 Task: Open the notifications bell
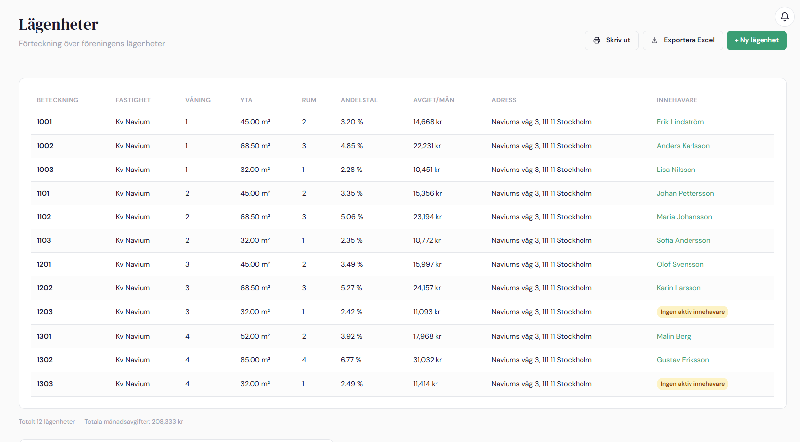click(x=784, y=17)
